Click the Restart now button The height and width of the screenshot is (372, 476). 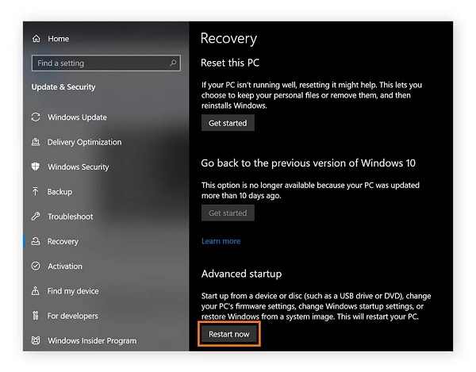point(229,334)
